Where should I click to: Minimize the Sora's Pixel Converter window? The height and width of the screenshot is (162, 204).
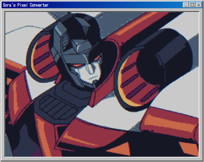[x=186, y=5]
